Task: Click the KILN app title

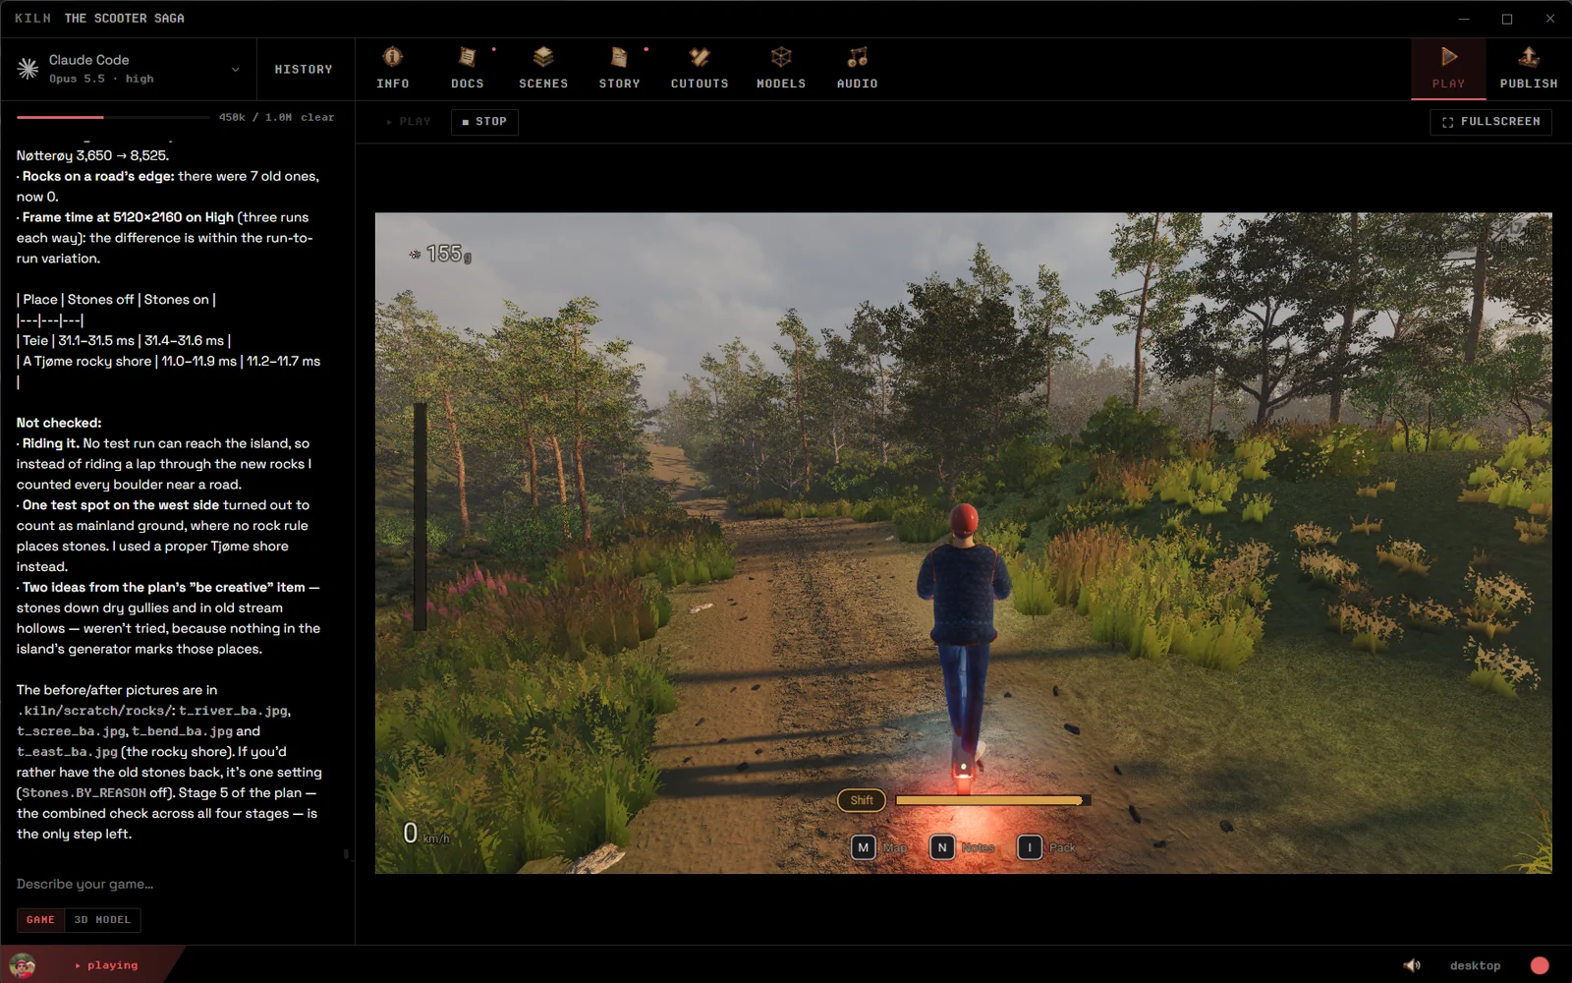Action: point(32,19)
